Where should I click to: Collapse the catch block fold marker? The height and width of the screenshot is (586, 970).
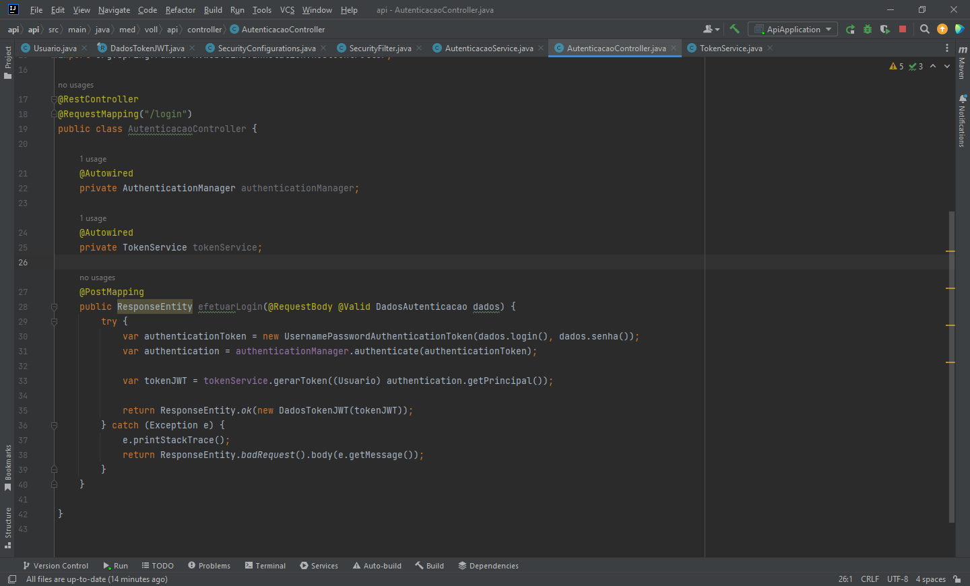point(54,426)
